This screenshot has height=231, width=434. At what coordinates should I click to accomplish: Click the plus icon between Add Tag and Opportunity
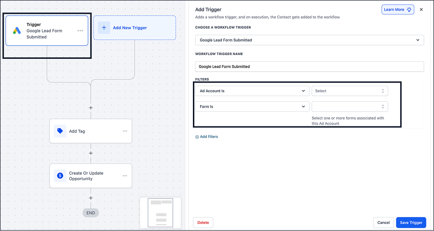coord(91,153)
